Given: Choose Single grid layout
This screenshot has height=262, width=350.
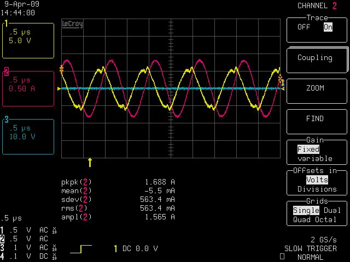Looking at the screenshot, I should click(x=306, y=210).
